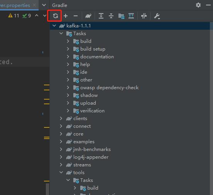Select the top-level build task folder

86,41
